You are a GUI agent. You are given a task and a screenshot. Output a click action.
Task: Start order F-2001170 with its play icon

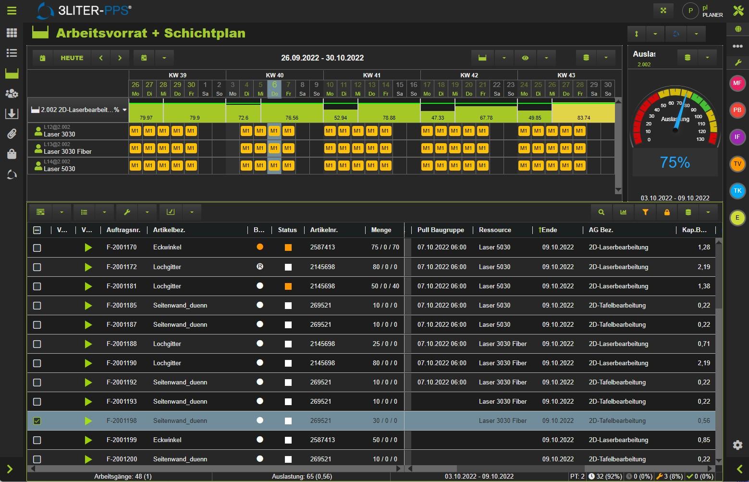point(88,247)
